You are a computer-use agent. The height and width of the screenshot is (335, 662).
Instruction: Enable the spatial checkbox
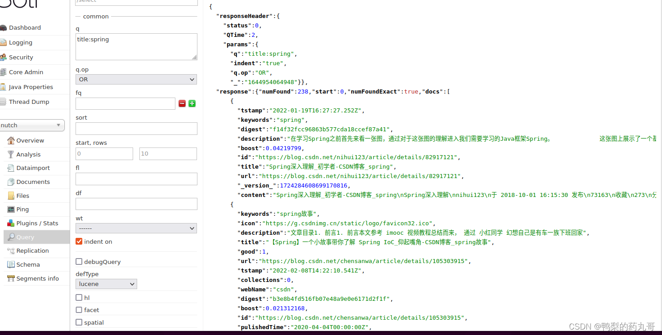point(79,322)
